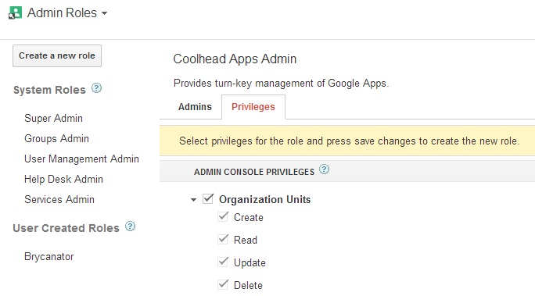Open help icon beside Admin Console Privileges
The width and height of the screenshot is (535, 296).
pos(324,169)
